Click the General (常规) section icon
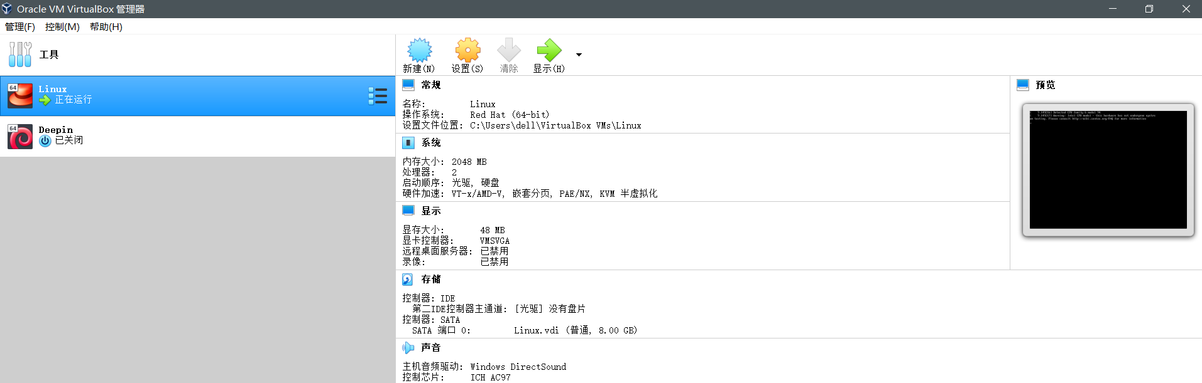Image resolution: width=1202 pixels, height=383 pixels. 408,85
